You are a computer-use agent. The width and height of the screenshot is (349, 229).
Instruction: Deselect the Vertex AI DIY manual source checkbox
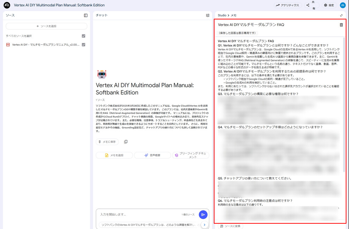coord(83,45)
